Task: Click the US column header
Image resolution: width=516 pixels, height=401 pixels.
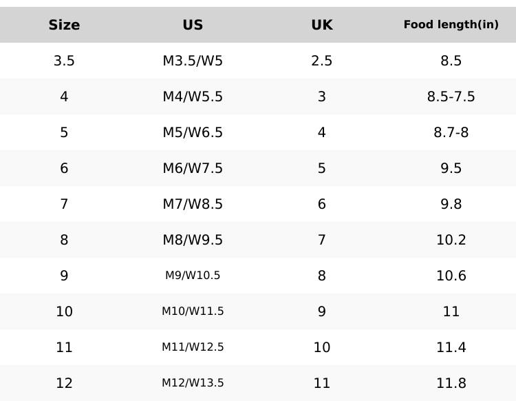Action: coord(193,25)
